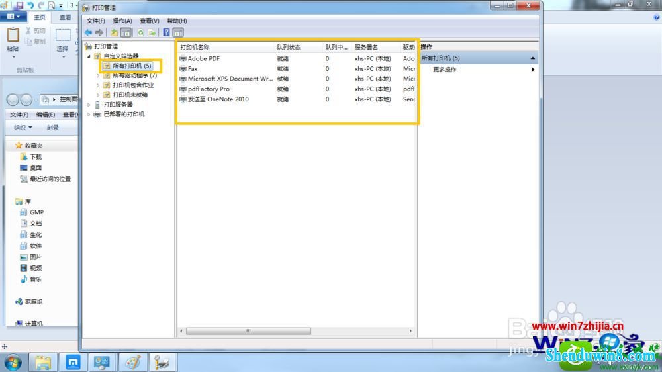Click the Control Panel taskbar icon
The image size is (662, 372).
click(x=102, y=363)
